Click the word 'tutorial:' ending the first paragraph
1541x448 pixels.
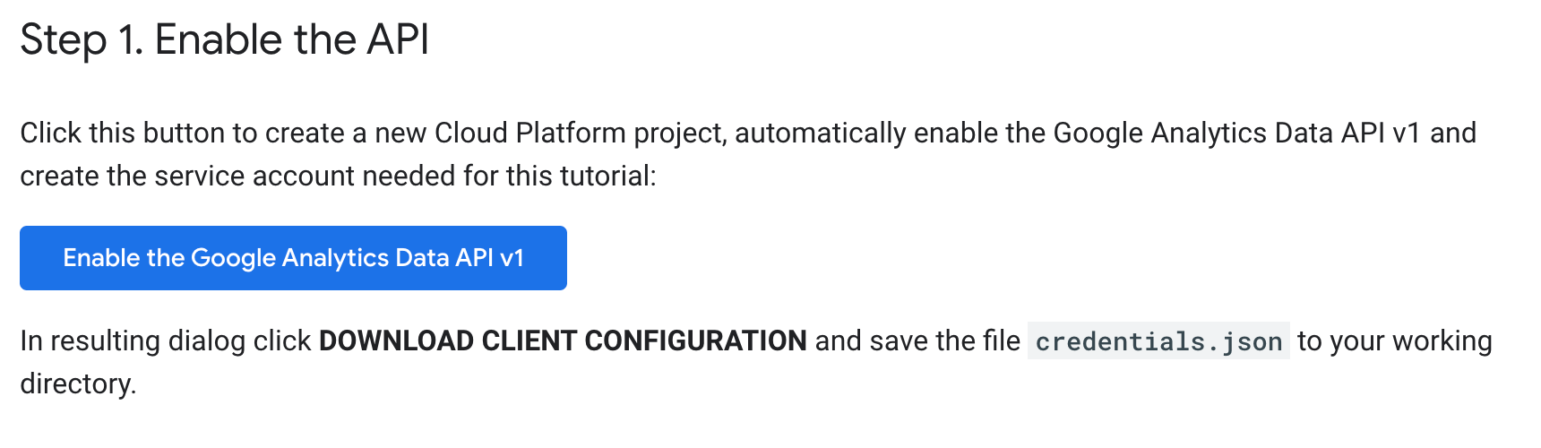608,176
